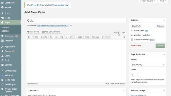Click the Preview button
171x96 pixels.
coord(160,26)
